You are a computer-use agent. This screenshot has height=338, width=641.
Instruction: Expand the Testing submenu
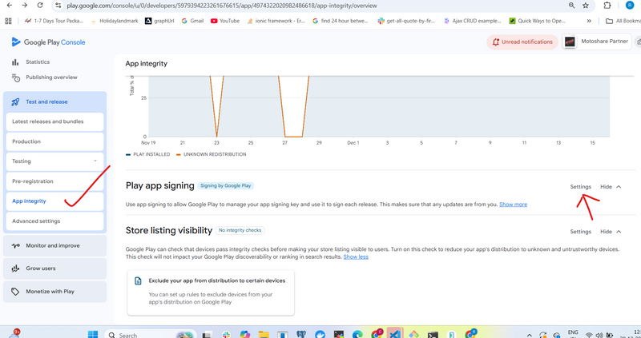click(x=95, y=161)
